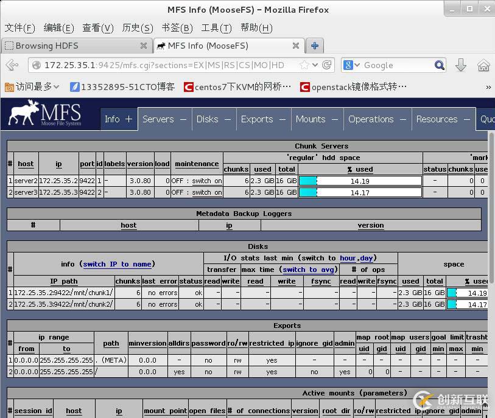The width and height of the screenshot is (495, 418).
Task: Click server2's %used space bar
Action: (359, 180)
